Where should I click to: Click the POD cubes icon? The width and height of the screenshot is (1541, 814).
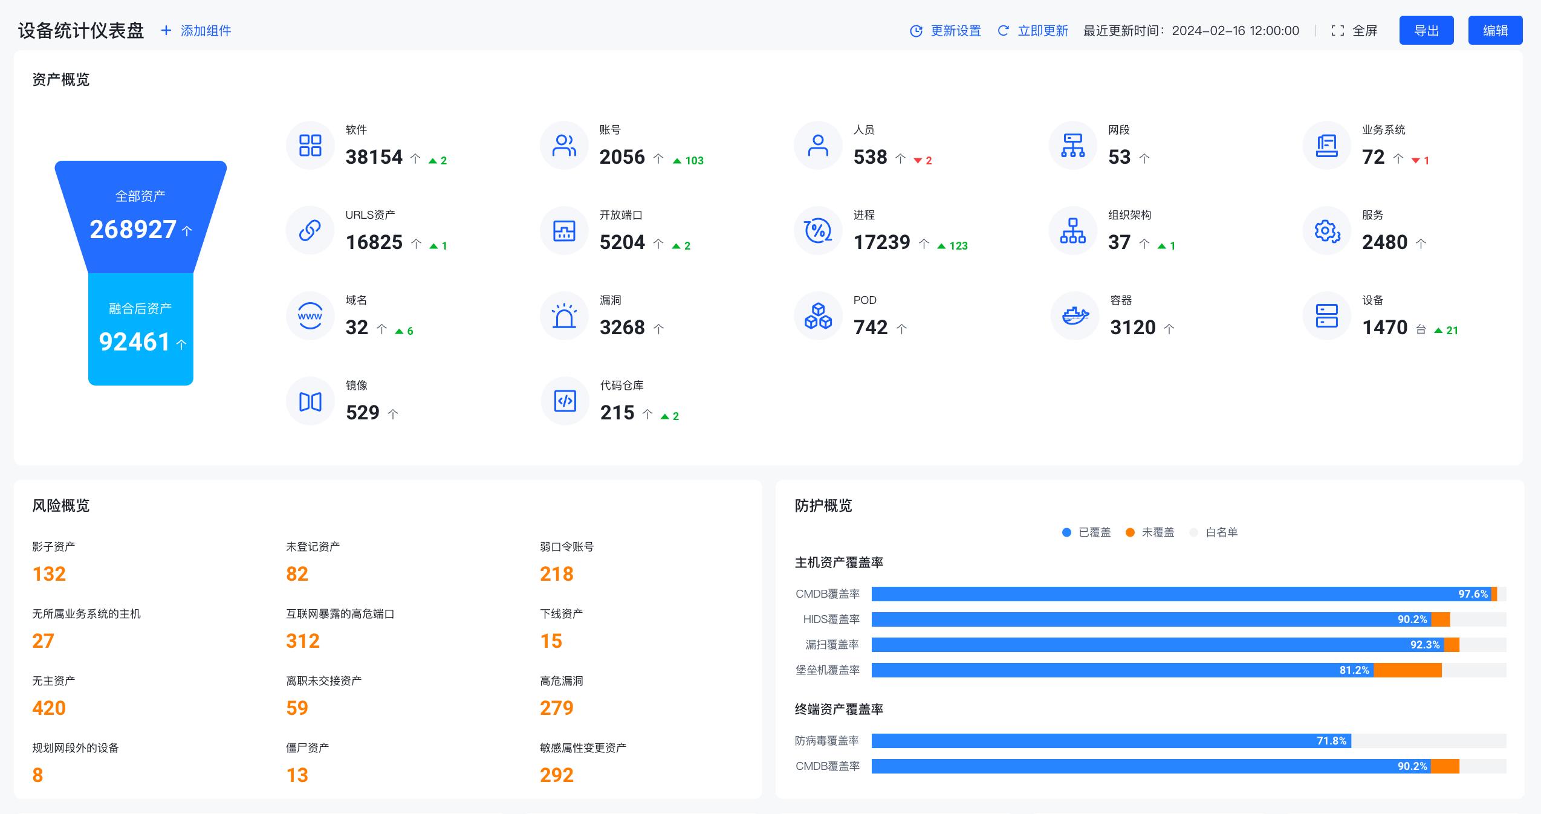coord(818,316)
